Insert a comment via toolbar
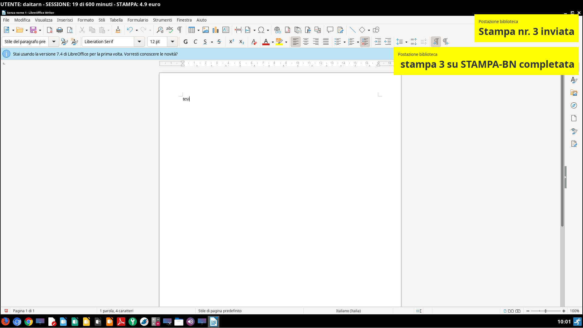The image size is (583, 328). 330,30
